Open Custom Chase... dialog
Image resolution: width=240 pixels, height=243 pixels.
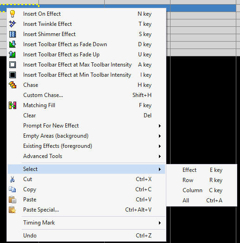click(86, 95)
